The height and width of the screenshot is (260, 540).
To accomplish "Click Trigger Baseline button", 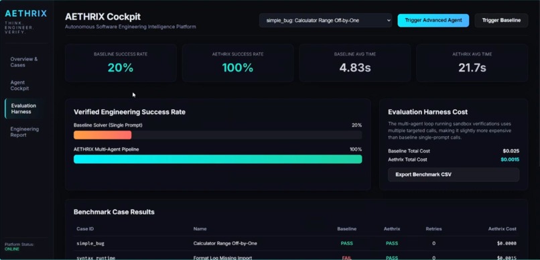I will 501,20.
